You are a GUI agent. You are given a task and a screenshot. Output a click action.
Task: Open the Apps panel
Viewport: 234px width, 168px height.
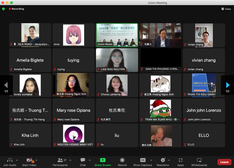pyautogui.click(x=180, y=160)
